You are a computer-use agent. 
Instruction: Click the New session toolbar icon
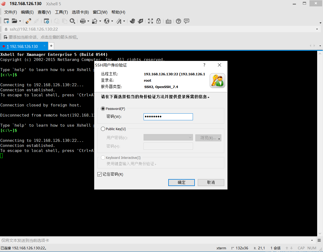click(x=6, y=21)
